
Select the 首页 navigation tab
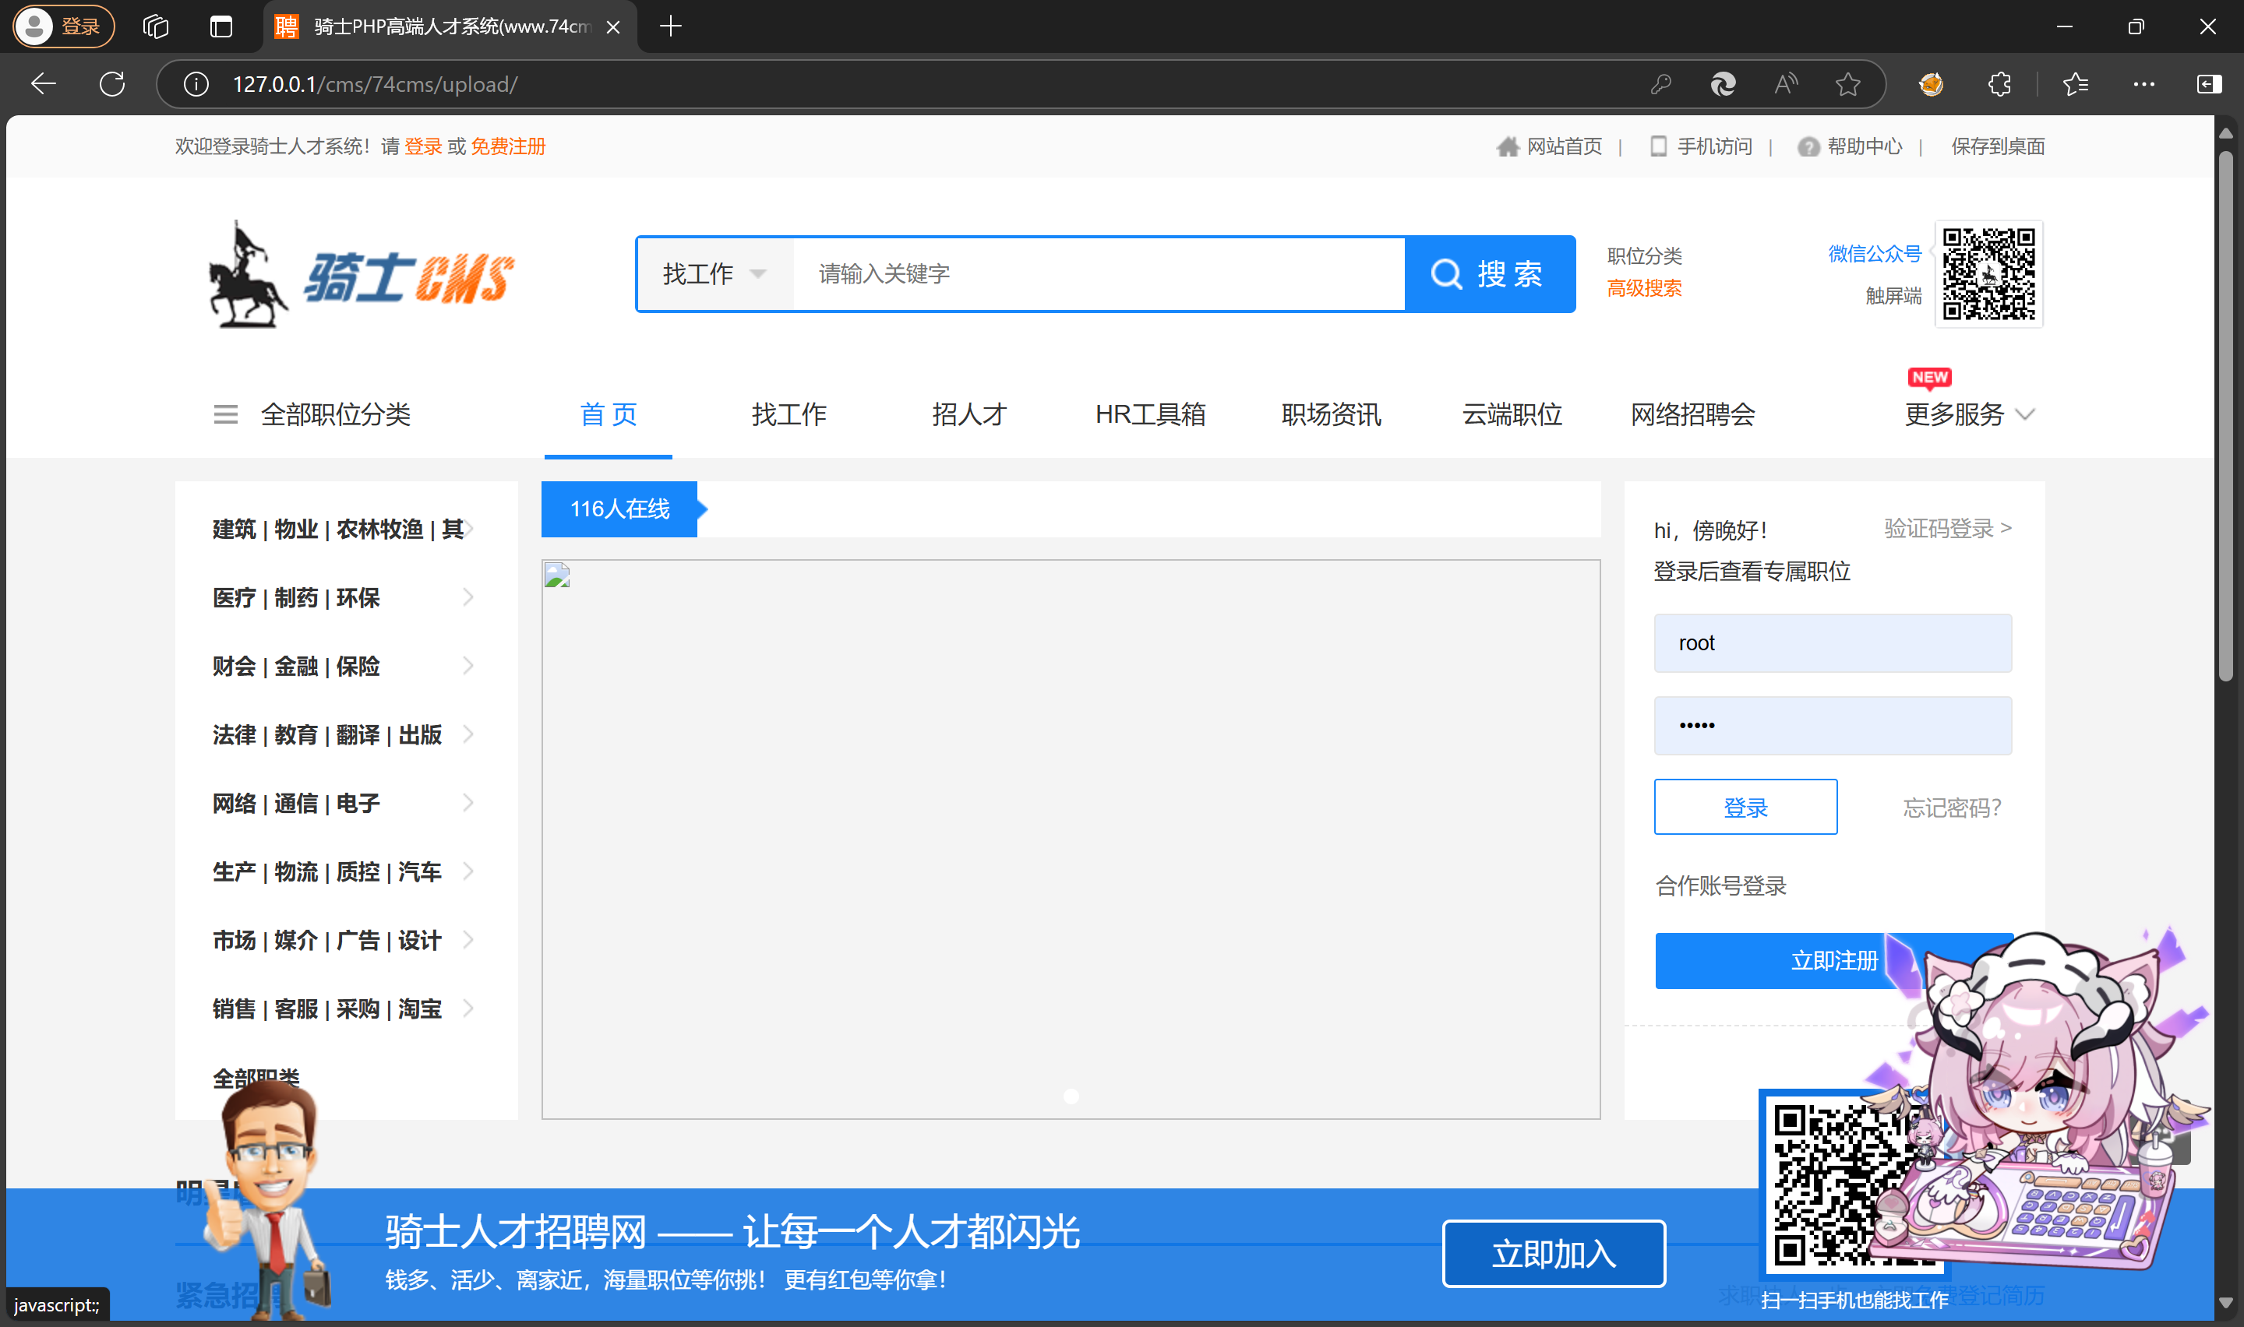coord(609,414)
